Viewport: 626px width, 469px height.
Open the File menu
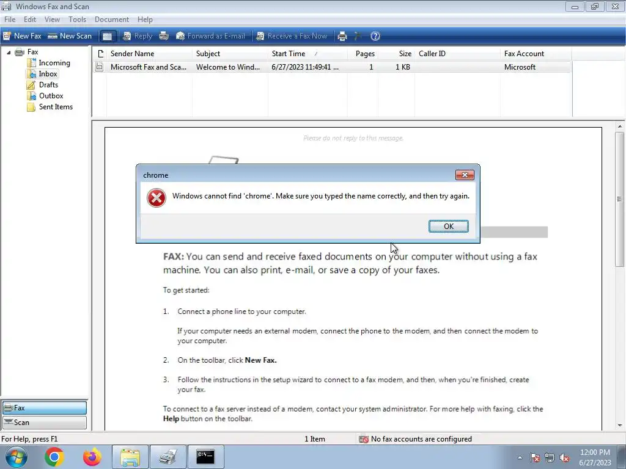10,20
